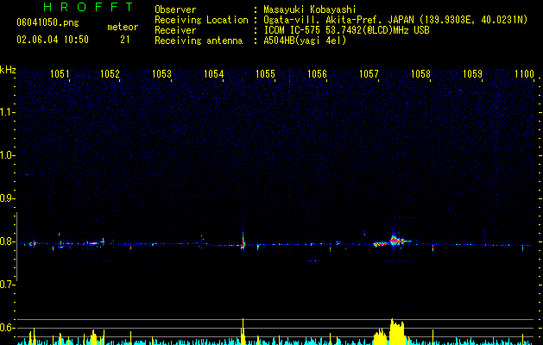The width and height of the screenshot is (543, 345).
Task: Click the 1052 time axis label
Action: click(110, 74)
